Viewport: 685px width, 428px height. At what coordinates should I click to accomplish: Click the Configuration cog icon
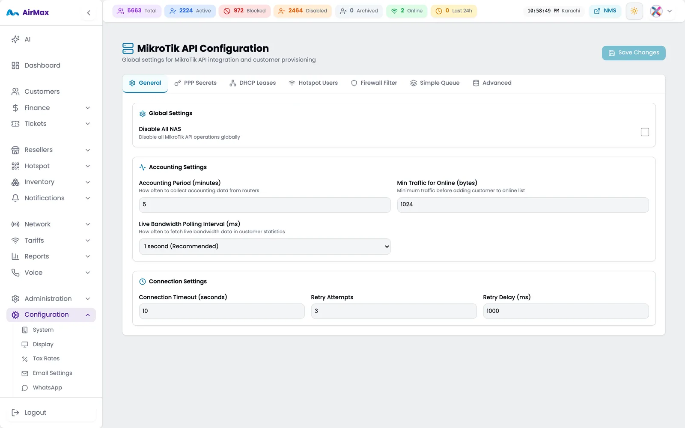tap(15, 315)
